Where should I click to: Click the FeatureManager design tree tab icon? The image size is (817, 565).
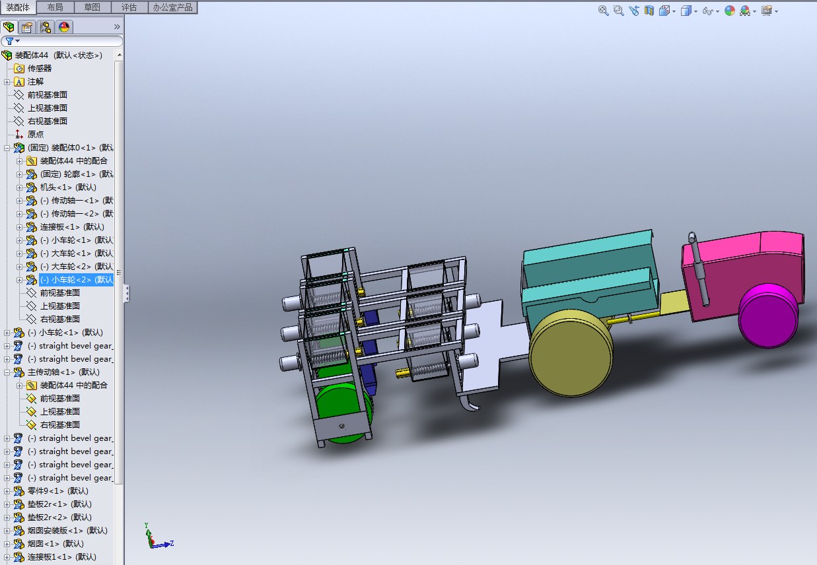click(9, 27)
